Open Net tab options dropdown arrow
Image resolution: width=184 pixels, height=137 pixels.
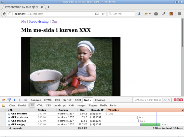pyautogui.click(x=91, y=100)
